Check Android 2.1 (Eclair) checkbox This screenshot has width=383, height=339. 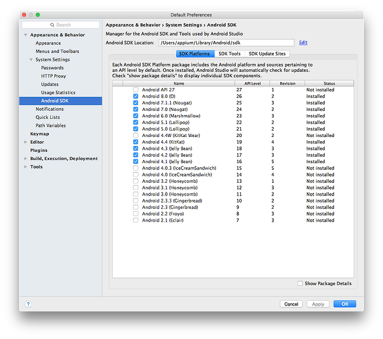coord(136,220)
